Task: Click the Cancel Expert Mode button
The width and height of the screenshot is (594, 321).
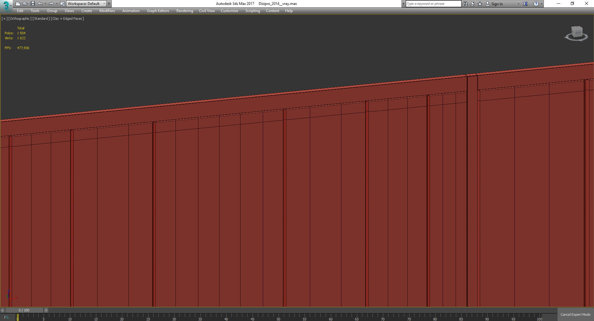Action: (575, 315)
